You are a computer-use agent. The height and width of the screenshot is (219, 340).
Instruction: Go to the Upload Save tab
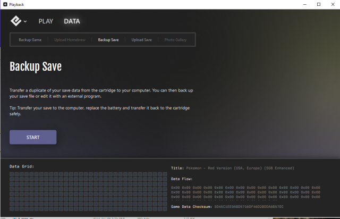click(141, 40)
